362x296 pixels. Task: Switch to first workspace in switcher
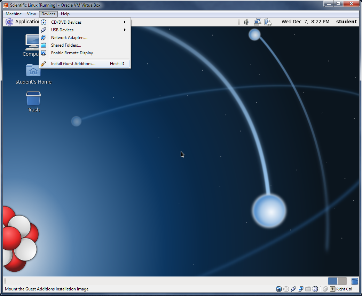click(333, 281)
